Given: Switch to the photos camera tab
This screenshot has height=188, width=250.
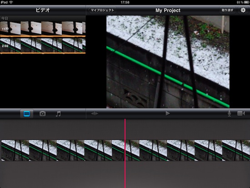Looking at the screenshot, I should (x=43, y=114).
